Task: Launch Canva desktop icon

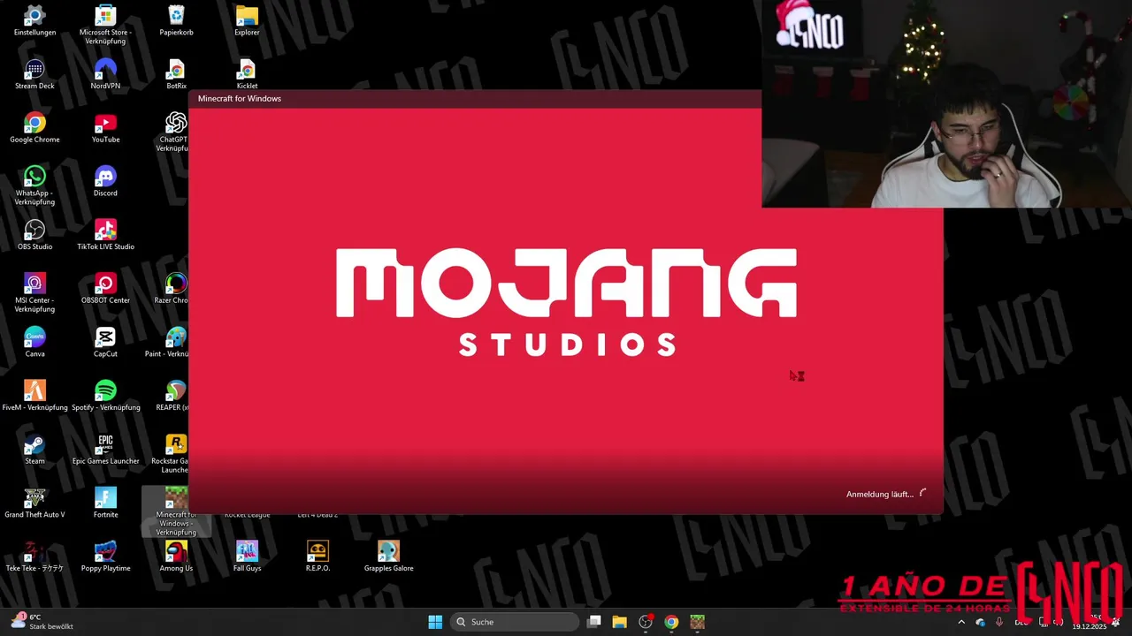Action: 34,343
